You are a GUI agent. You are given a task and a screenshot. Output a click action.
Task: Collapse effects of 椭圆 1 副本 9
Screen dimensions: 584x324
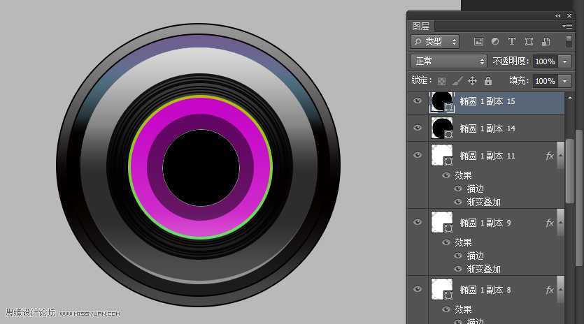pyautogui.click(x=562, y=223)
